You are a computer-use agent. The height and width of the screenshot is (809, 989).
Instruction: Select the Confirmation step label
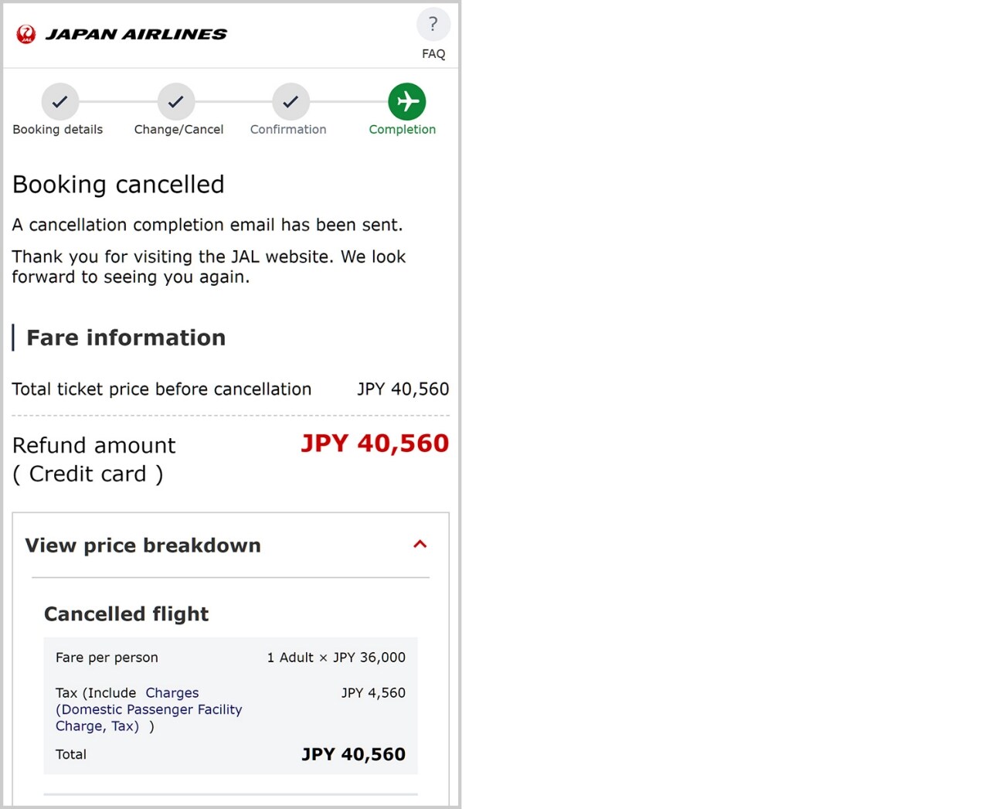coord(288,130)
